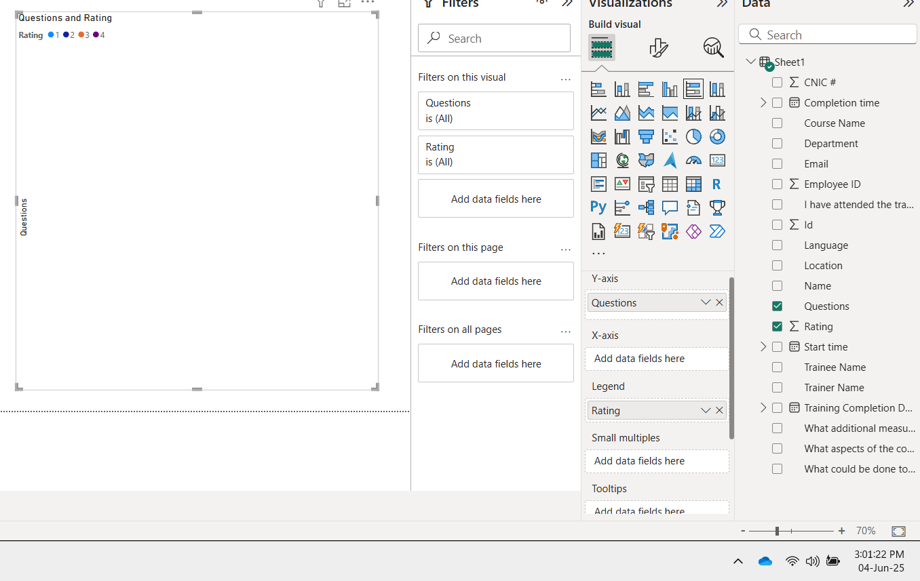The width and height of the screenshot is (920, 581).
Task: Select the Scatter chart visual
Action: tap(670, 136)
